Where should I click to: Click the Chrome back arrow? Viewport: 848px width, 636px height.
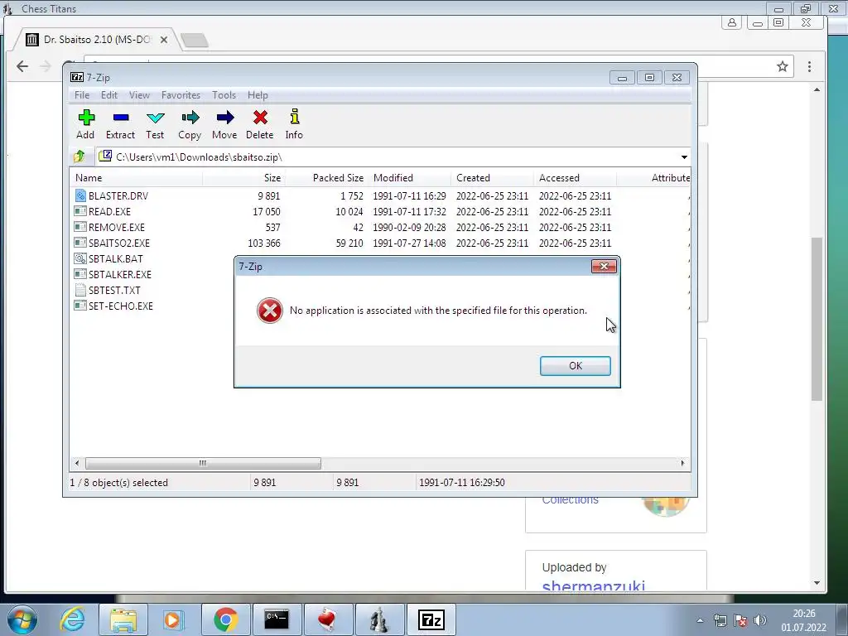22,66
